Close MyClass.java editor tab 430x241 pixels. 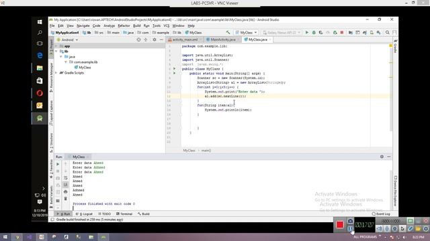coord(270,39)
